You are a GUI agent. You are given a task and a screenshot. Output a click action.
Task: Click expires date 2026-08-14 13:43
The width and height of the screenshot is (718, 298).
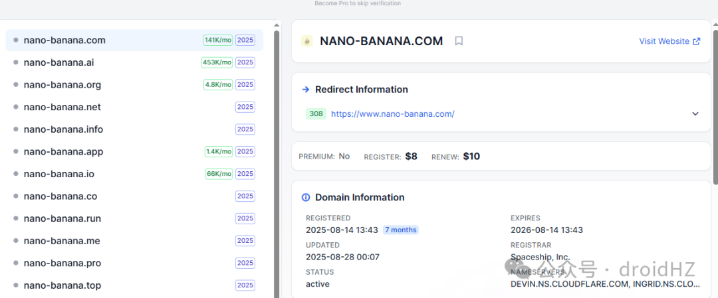546,230
